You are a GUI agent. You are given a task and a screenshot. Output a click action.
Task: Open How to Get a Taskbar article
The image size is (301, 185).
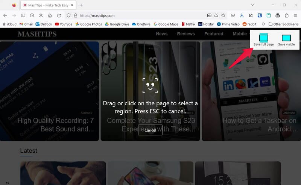point(251,91)
